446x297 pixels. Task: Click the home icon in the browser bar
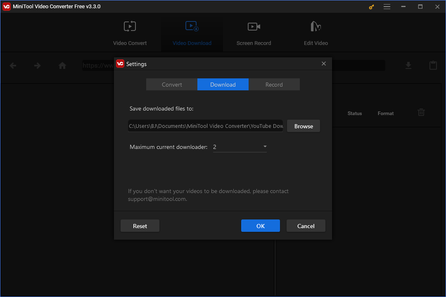click(62, 65)
